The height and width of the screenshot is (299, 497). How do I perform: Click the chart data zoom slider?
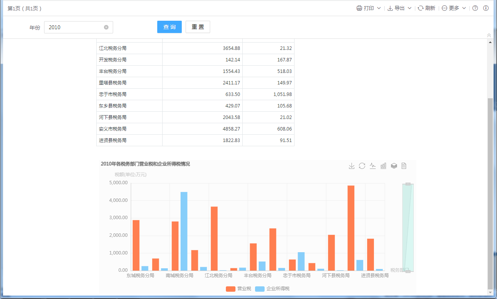coord(408,228)
